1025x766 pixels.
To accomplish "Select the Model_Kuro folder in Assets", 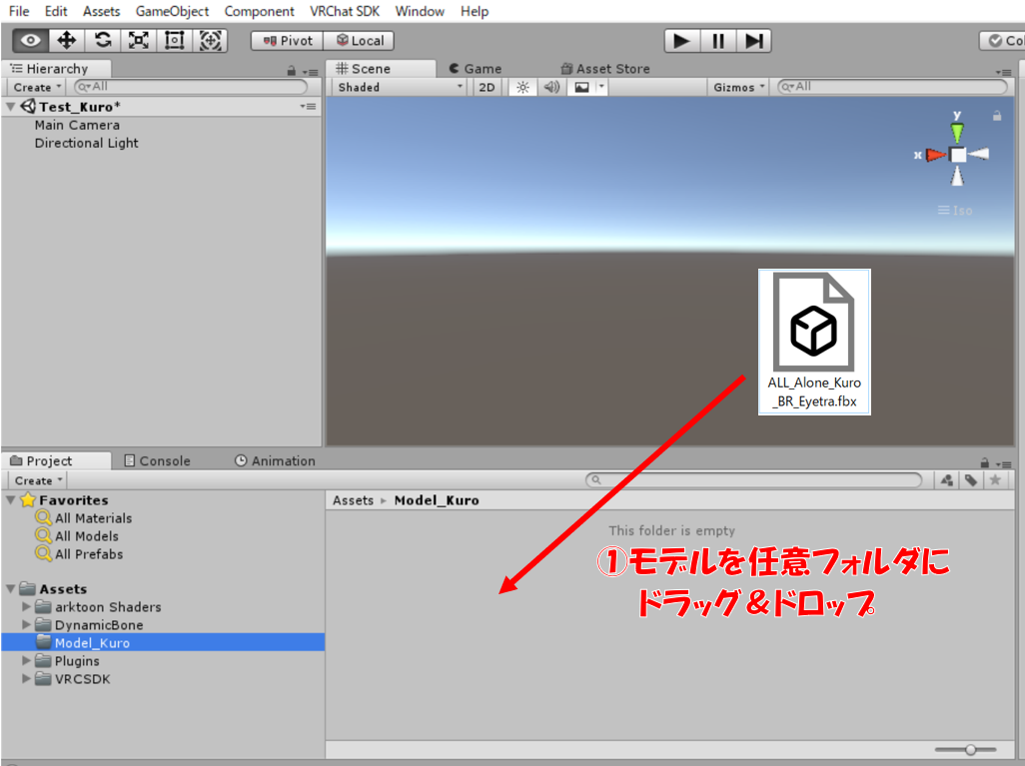I will tap(92, 643).
